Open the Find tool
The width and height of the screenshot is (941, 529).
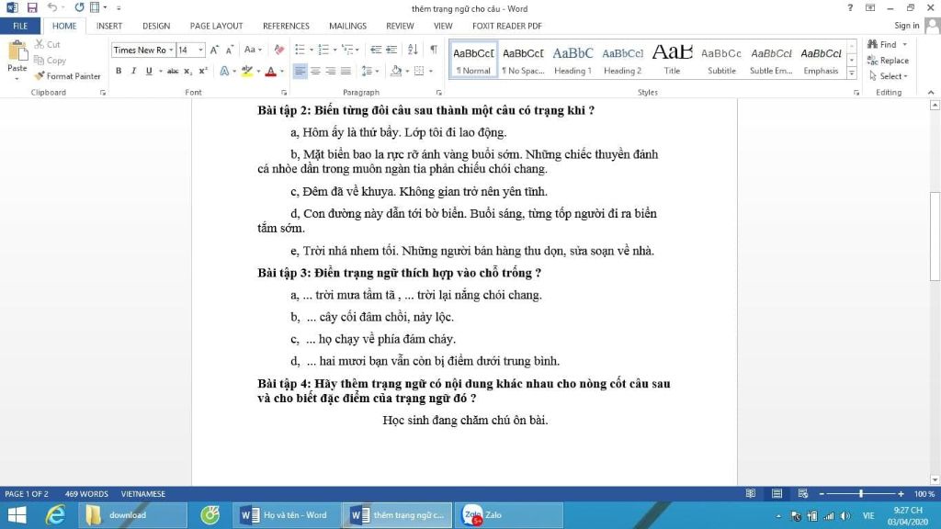click(x=882, y=44)
